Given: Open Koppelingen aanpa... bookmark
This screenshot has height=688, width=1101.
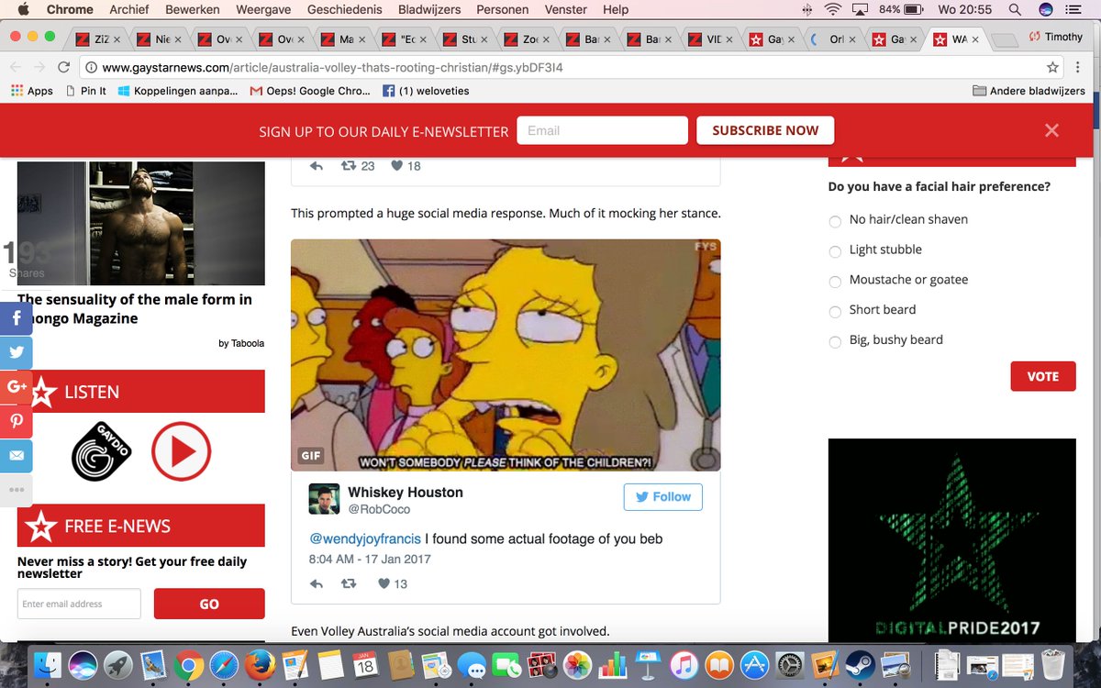Looking at the screenshot, I should coord(178,91).
